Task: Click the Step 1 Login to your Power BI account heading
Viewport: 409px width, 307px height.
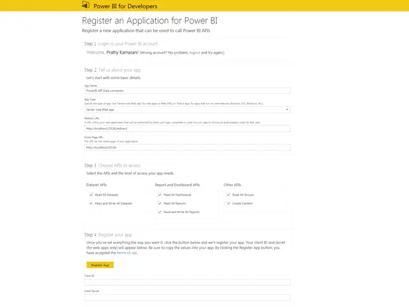Action: tap(121, 43)
